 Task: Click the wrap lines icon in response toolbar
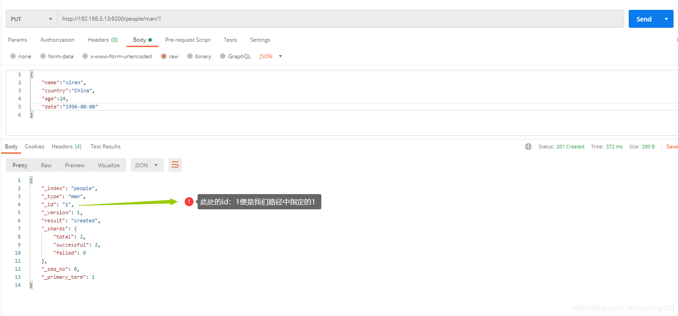pos(175,165)
